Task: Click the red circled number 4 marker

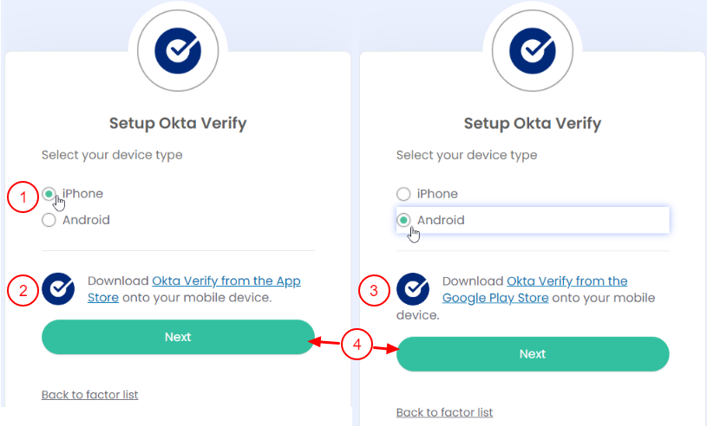Action: (x=356, y=345)
